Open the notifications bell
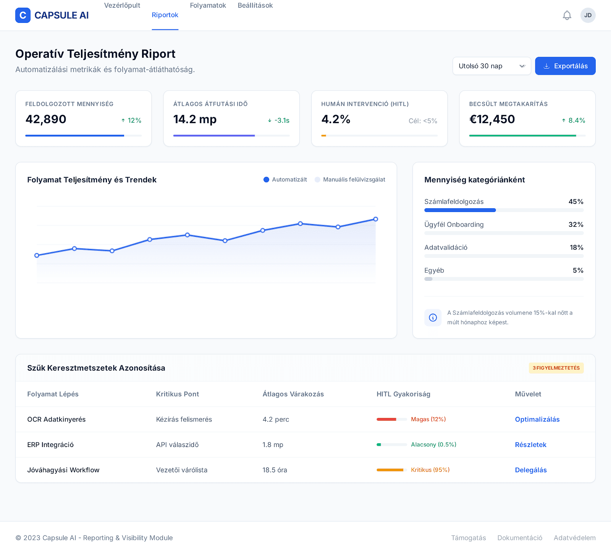 [x=567, y=15]
